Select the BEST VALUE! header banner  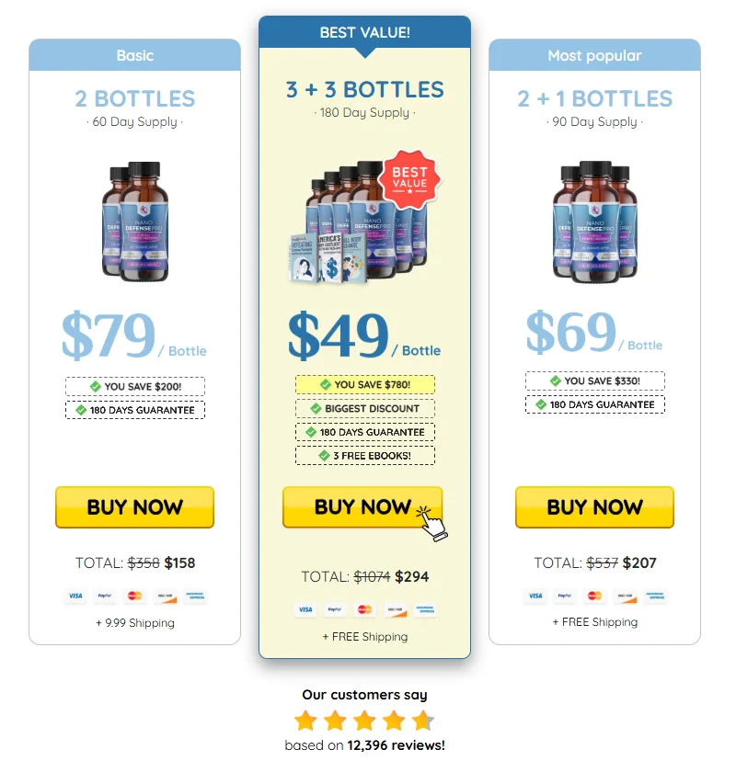[x=365, y=32]
